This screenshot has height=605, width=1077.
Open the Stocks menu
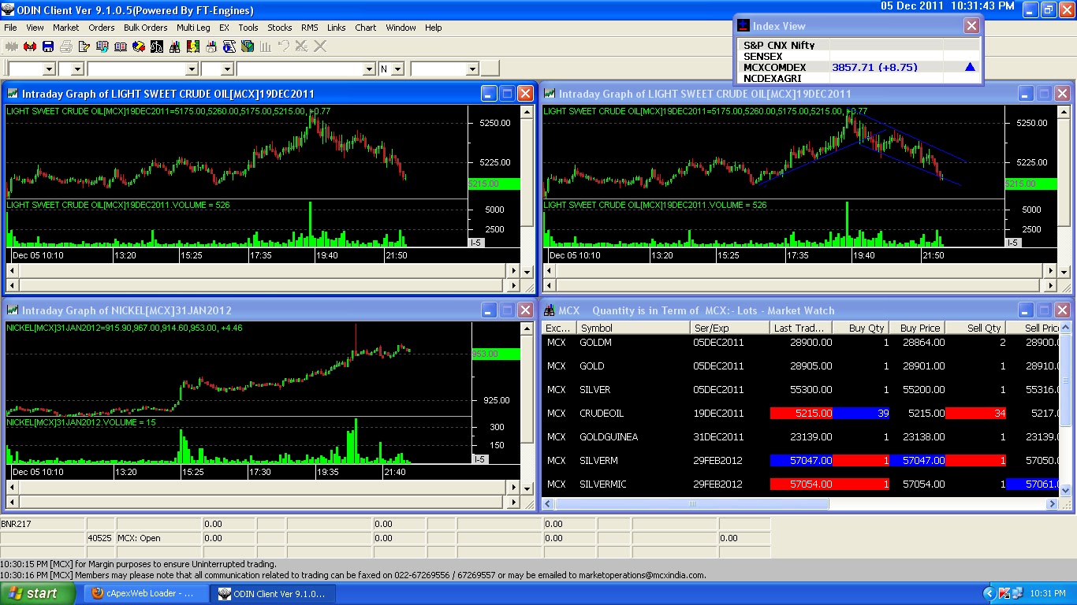coord(280,28)
